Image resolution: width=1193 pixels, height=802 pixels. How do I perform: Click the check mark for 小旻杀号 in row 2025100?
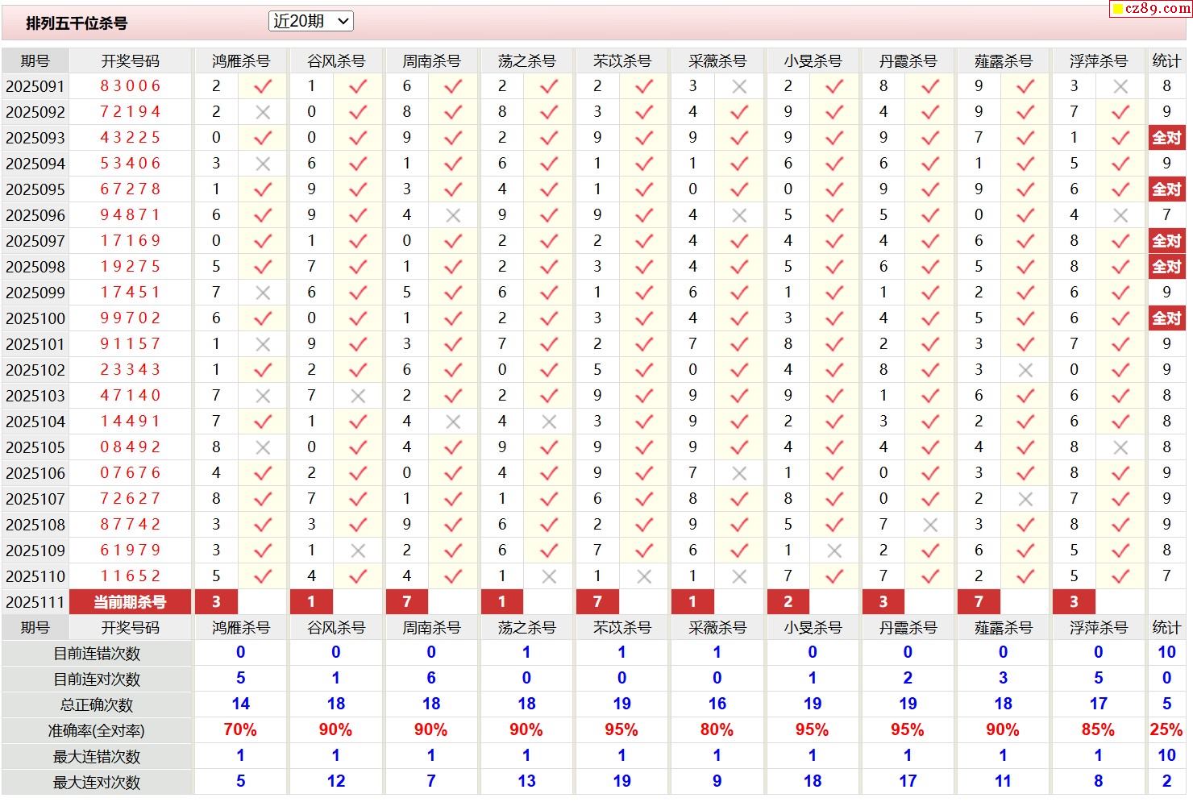834,318
